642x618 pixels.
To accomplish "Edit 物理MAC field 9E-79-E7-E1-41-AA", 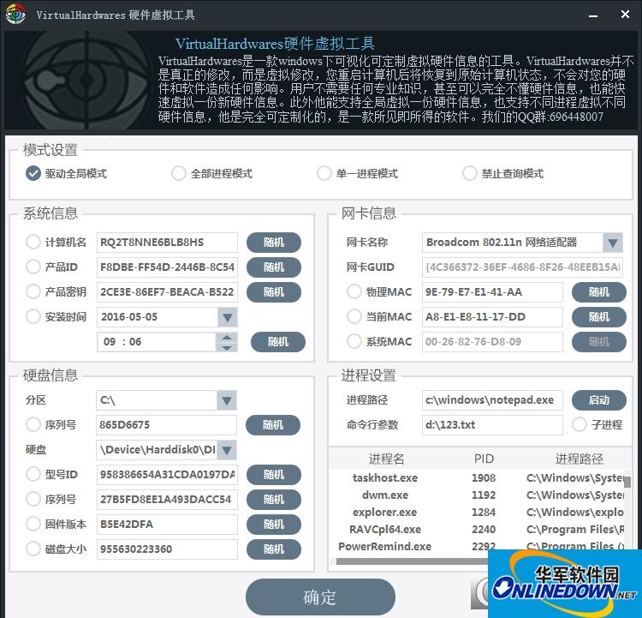I will [x=492, y=292].
